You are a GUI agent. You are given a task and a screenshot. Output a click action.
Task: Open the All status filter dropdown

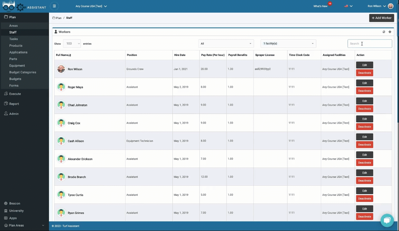pos(226,44)
